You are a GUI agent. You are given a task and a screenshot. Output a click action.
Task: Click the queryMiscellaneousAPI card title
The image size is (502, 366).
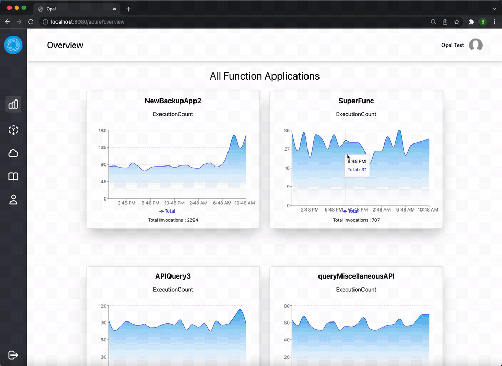[x=356, y=276]
